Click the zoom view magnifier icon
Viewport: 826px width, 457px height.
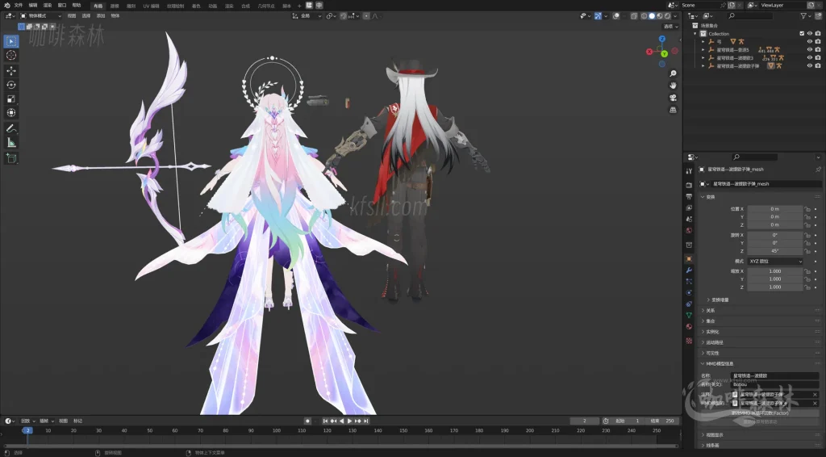[673, 73]
